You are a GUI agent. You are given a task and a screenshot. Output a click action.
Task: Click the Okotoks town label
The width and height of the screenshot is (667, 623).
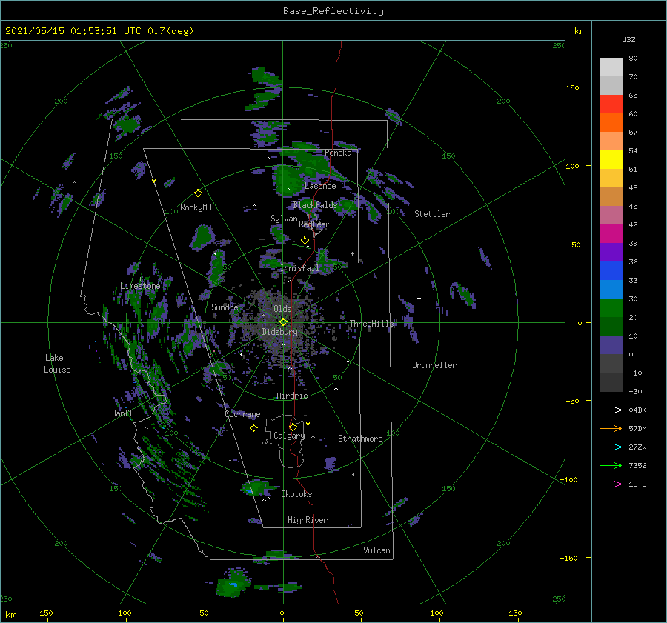(x=296, y=494)
